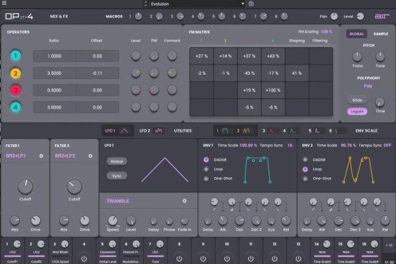Show modulation slots 17-32 page

coord(389,262)
